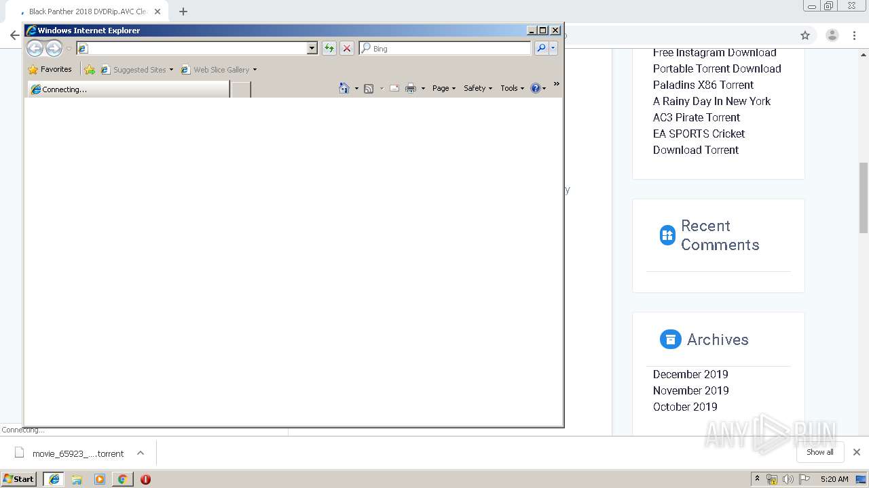Open December 2019 archive
The height and width of the screenshot is (488, 869).
(x=690, y=374)
